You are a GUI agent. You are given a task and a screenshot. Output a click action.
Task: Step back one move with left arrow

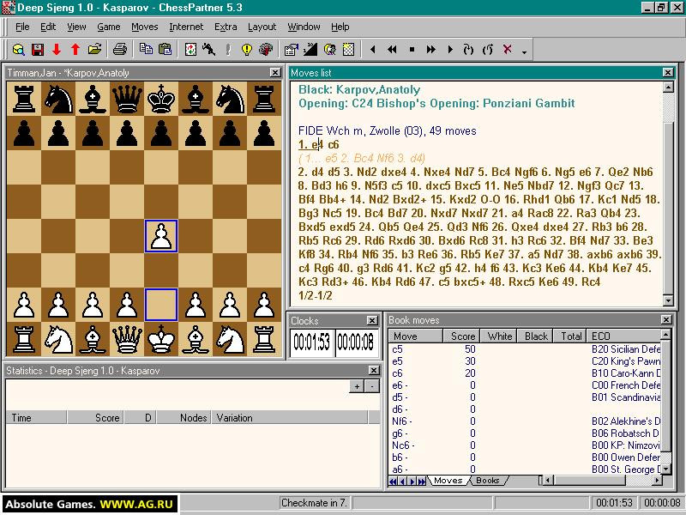coord(373,50)
